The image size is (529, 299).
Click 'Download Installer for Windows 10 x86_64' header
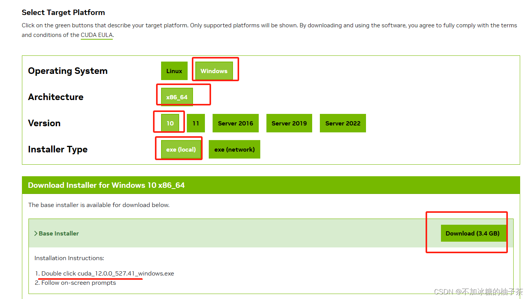106,185
